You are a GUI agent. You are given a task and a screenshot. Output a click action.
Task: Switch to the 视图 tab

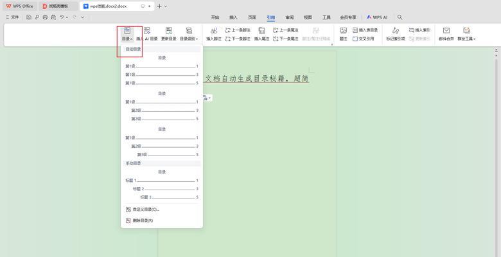tap(308, 17)
